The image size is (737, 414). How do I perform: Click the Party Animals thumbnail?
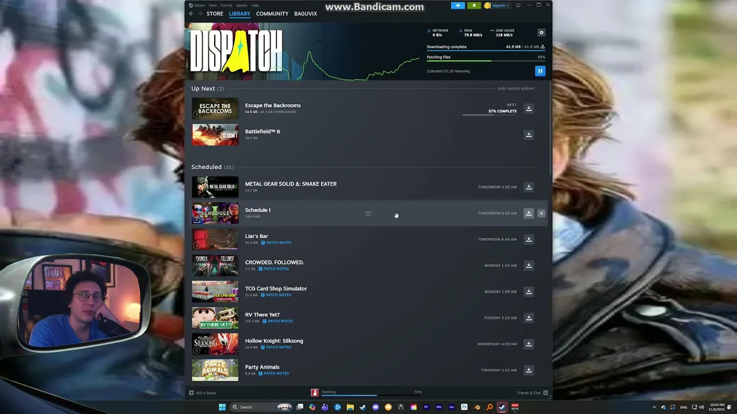click(x=215, y=370)
